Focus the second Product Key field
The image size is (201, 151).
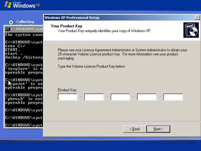pos(94,97)
